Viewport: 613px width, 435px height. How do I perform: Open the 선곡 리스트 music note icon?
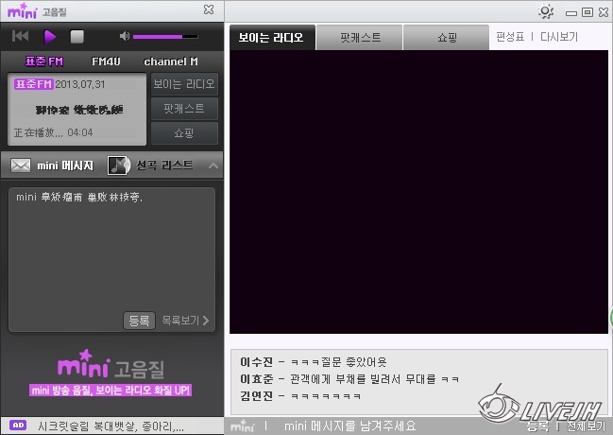click(x=119, y=165)
